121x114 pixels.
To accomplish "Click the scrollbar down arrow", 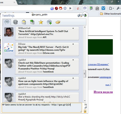I will point(85,101).
